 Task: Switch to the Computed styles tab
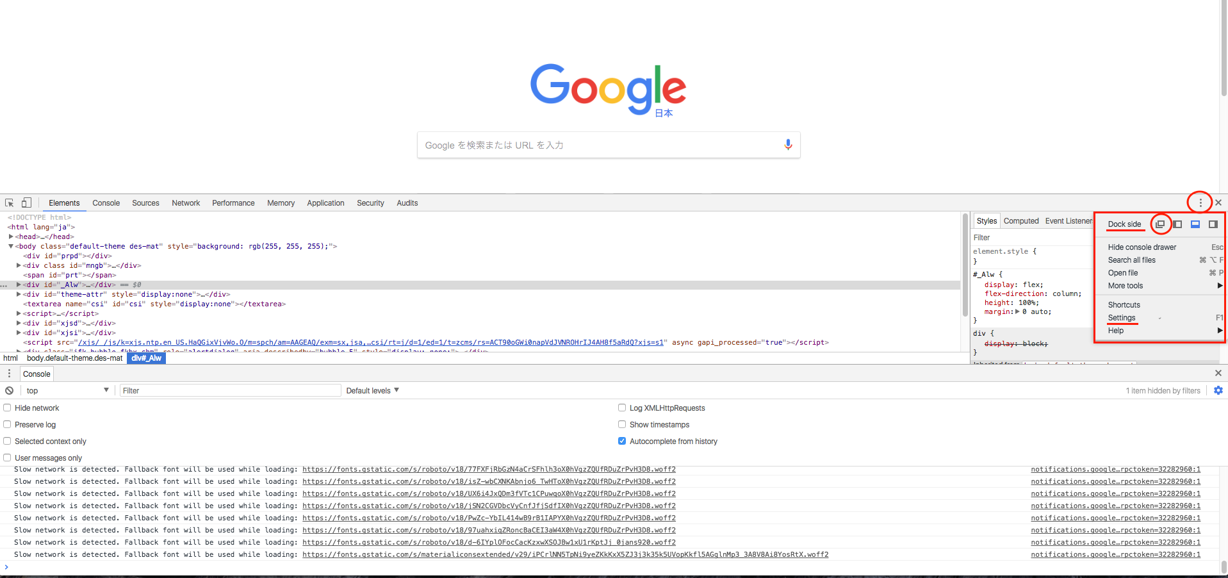[x=1021, y=221]
